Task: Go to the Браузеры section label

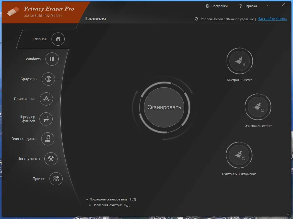Action: point(29,79)
